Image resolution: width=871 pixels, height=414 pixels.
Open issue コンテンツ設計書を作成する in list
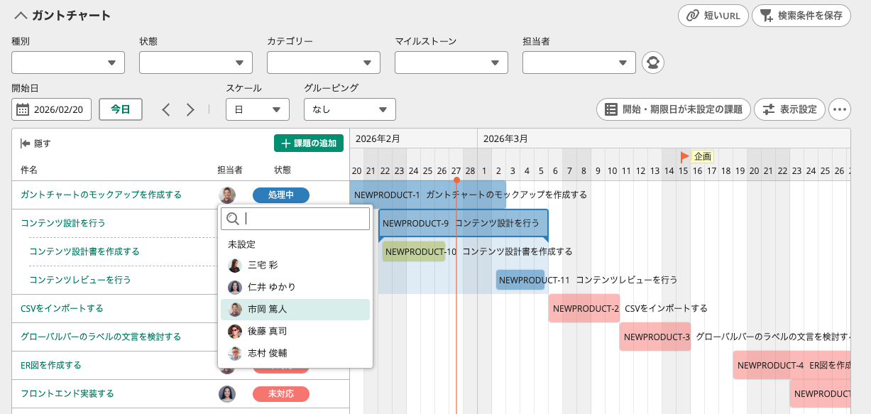point(84,251)
